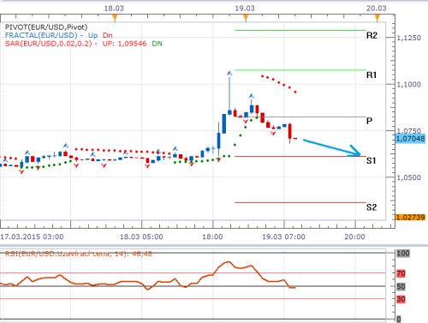Click the R2 pivot level label
The width and height of the screenshot is (428, 323).
tap(372, 35)
